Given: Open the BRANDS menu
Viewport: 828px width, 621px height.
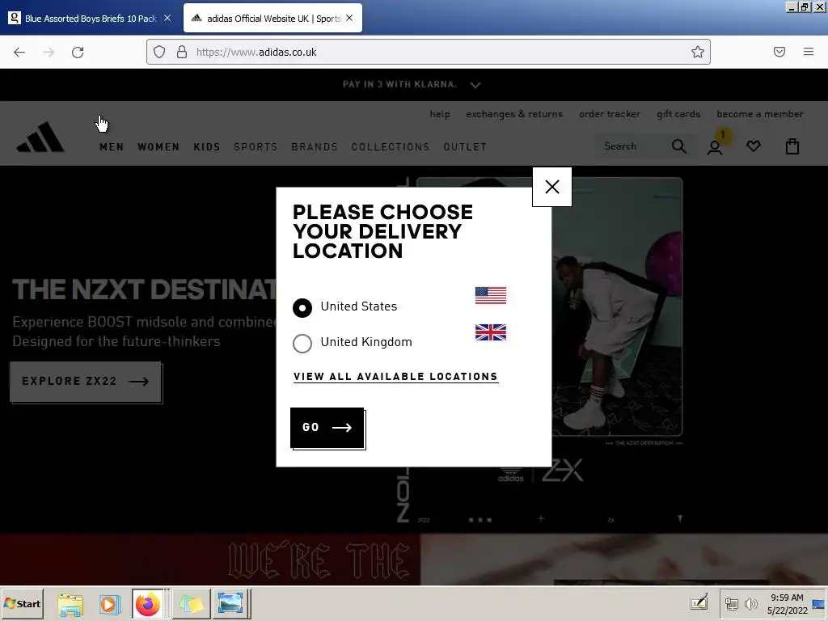Looking at the screenshot, I should coord(315,147).
